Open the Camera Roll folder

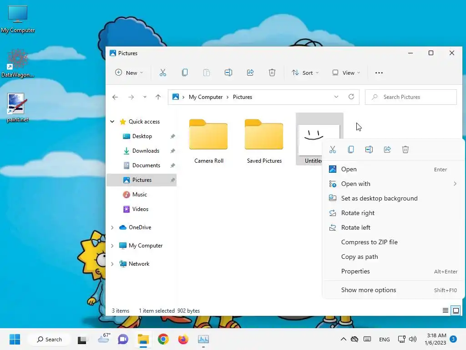click(208, 141)
